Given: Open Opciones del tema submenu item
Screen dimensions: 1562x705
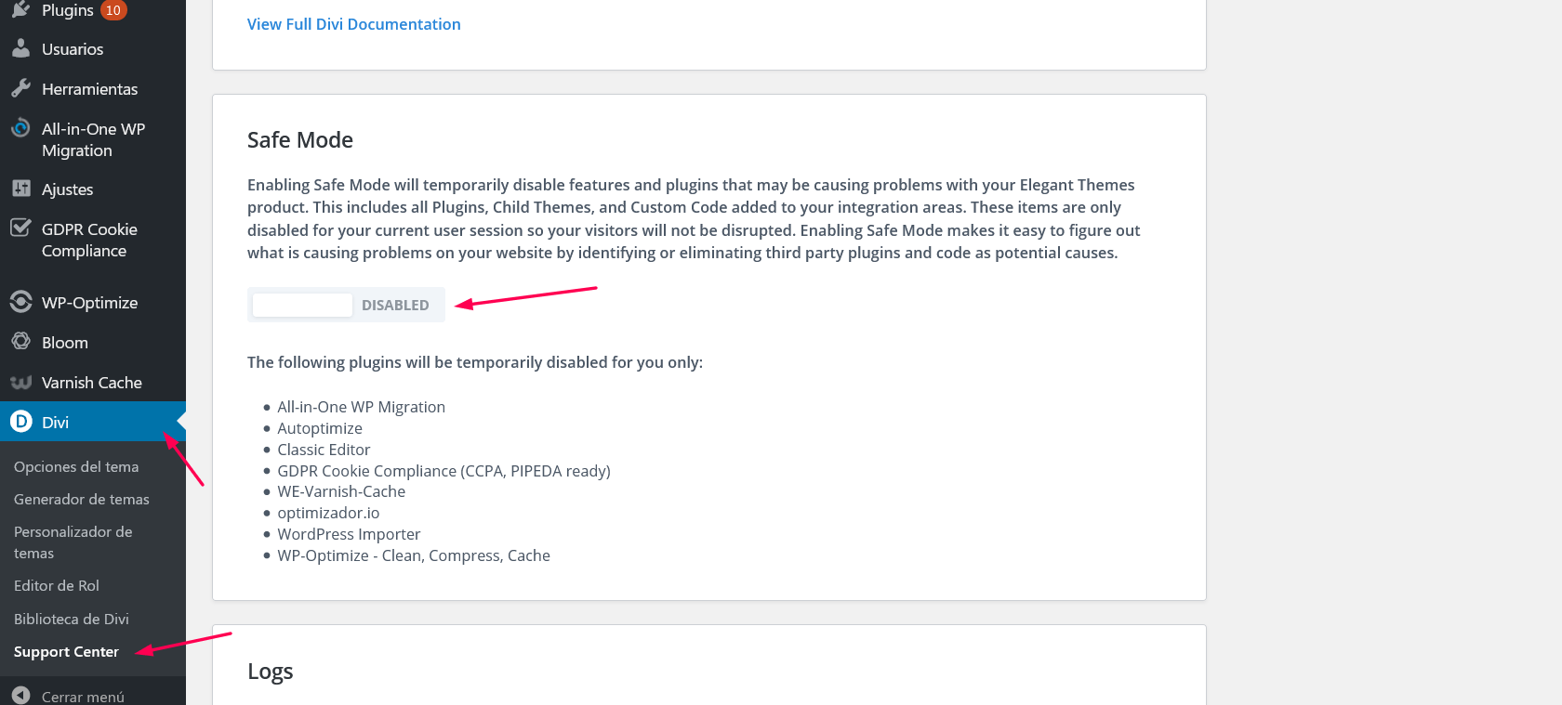Looking at the screenshot, I should coord(76,466).
